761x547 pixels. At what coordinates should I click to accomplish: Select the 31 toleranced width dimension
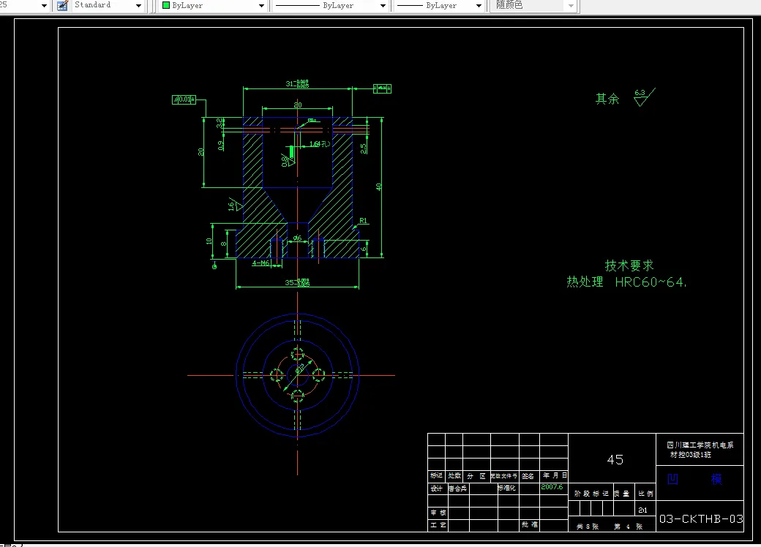[297, 84]
